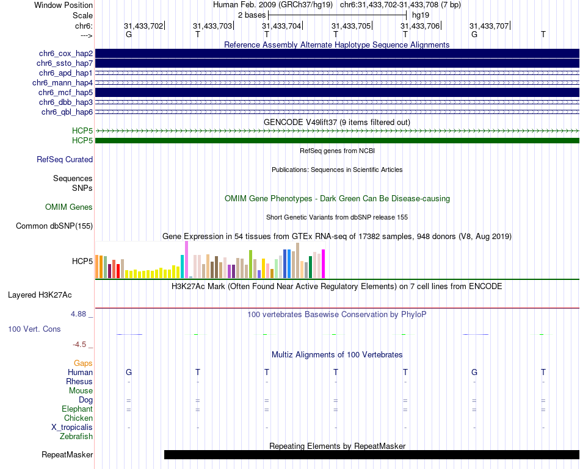Viewport: 580px width, 469px height.
Task: Click the Elephant alignment row label
Action: [78, 409]
